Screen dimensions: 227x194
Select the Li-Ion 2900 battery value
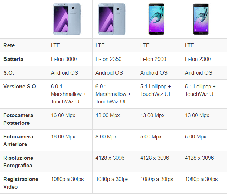(x=153, y=59)
